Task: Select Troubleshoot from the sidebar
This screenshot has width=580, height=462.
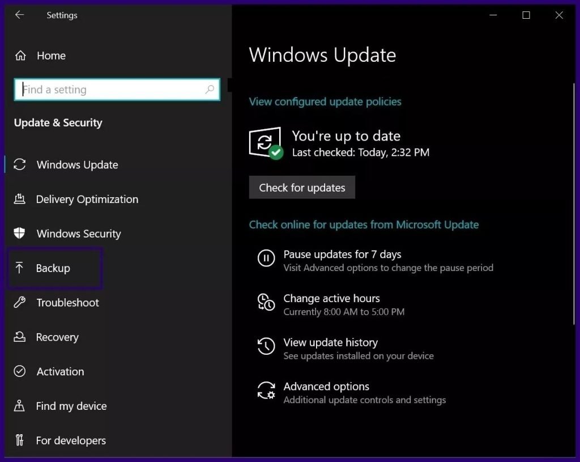Action: pos(68,303)
